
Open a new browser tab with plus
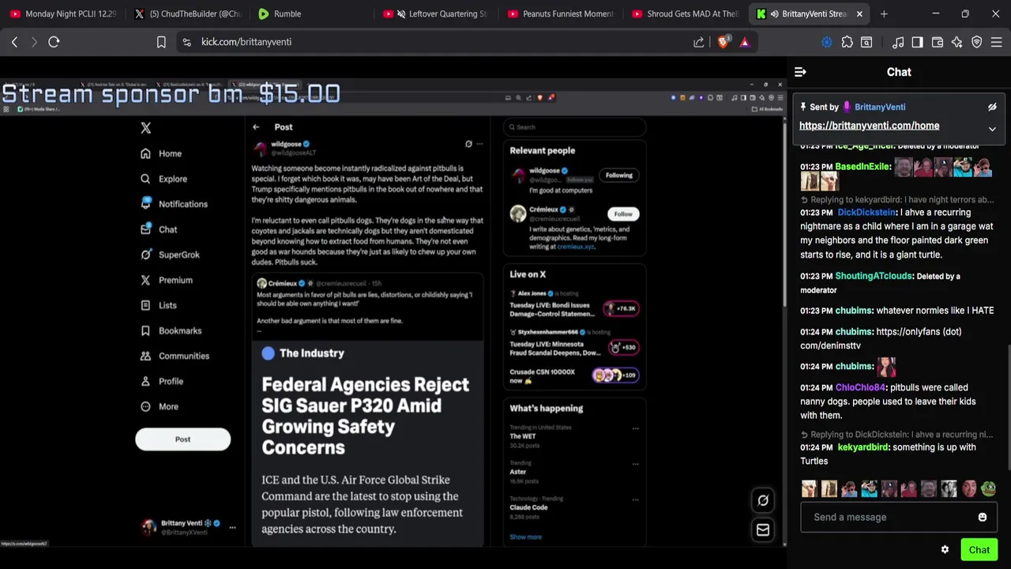[x=884, y=13]
